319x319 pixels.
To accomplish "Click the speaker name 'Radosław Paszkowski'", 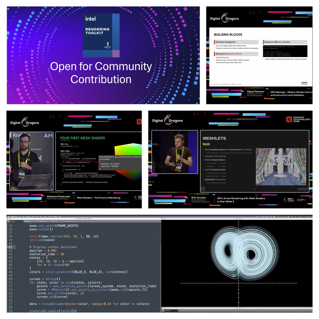I will click(58, 196).
